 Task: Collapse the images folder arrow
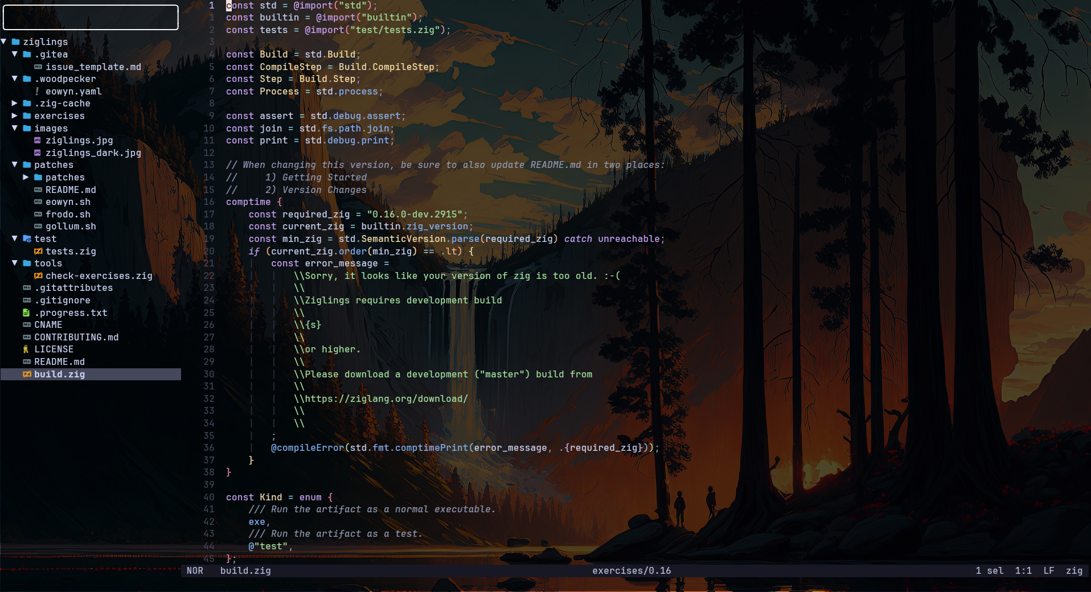[15, 128]
